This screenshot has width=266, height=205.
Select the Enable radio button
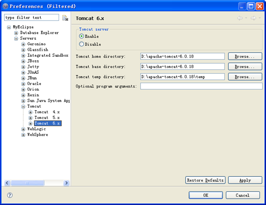[x=81, y=36]
